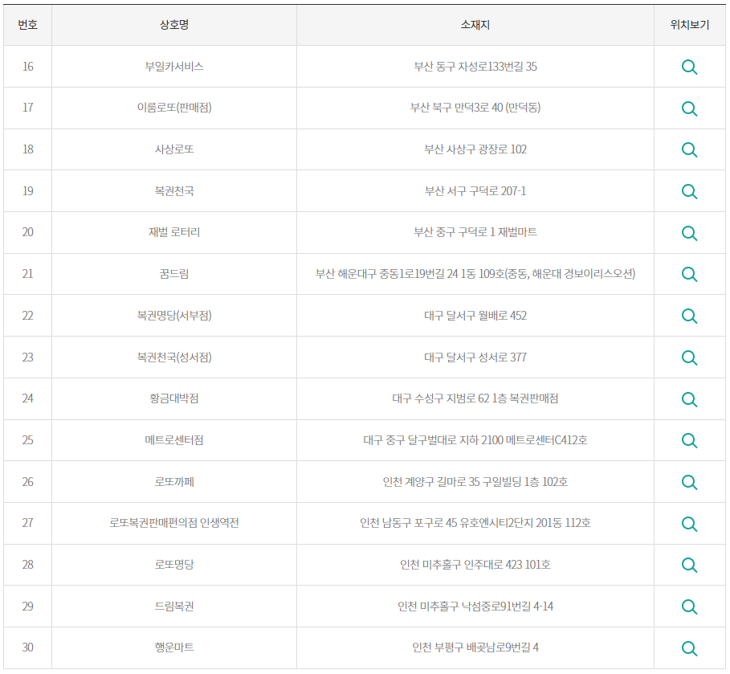Open map for 로또복권판매편의점 인생역전
Image resolution: width=730 pixels, height=674 pixels.
pyautogui.click(x=689, y=524)
